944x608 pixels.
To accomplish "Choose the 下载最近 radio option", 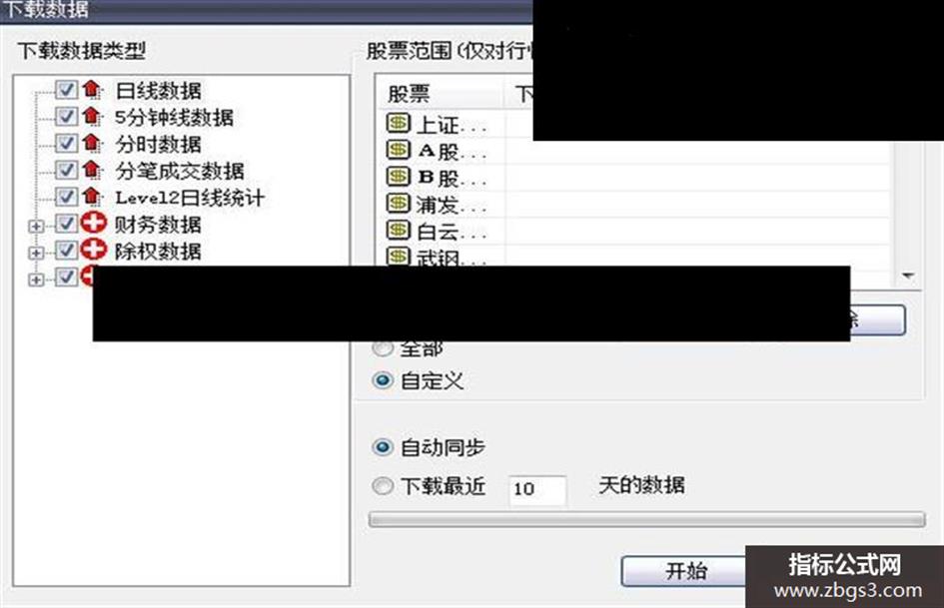I will click(x=383, y=486).
